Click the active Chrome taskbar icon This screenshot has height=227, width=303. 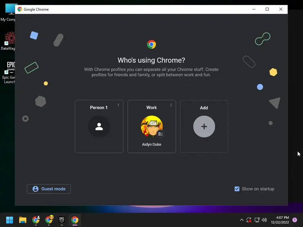[x=75, y=220]
